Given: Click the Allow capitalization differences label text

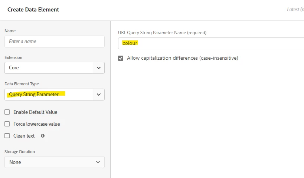Looking at the screenshot, I should coord(182,58).
